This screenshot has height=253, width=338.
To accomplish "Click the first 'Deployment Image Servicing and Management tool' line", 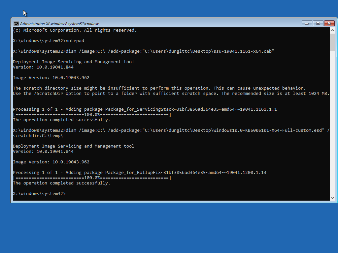I will tap(74, 62).
